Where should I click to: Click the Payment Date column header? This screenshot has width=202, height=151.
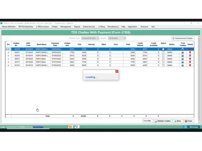tap(55, 44)
